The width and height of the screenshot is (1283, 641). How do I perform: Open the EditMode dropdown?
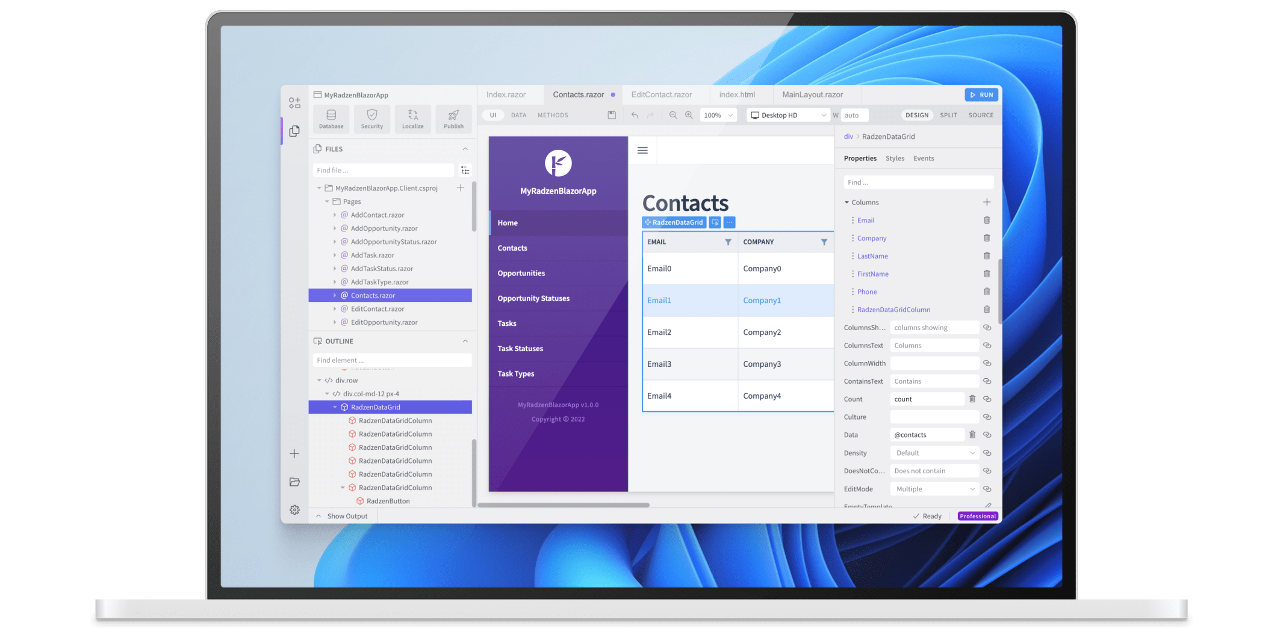click(934, 489)
